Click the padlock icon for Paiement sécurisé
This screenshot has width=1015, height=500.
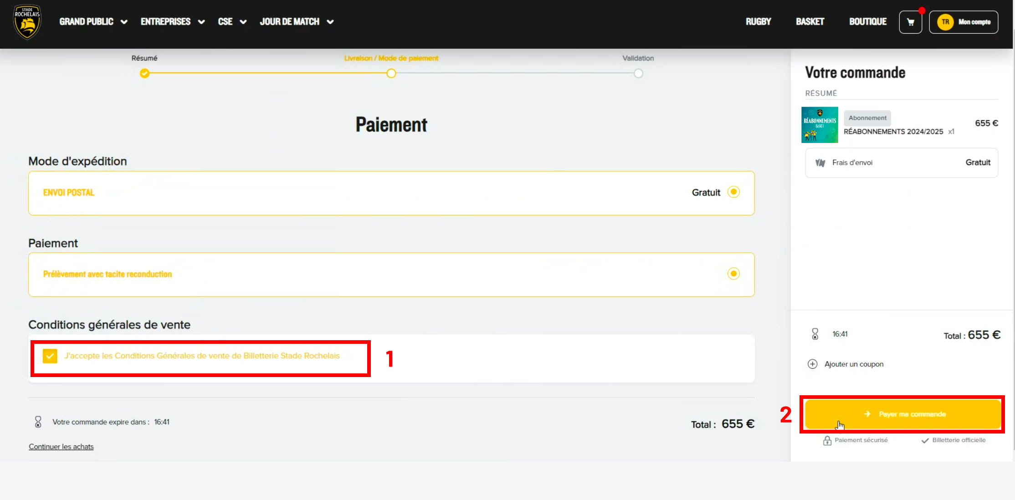point(827,440)
